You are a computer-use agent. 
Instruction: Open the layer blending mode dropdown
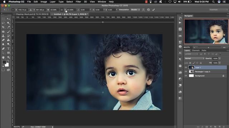click(194, 58)
